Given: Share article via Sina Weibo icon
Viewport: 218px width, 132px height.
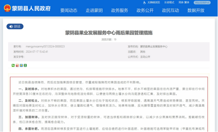Looking at the screenshot, I should tap(17, 65).
